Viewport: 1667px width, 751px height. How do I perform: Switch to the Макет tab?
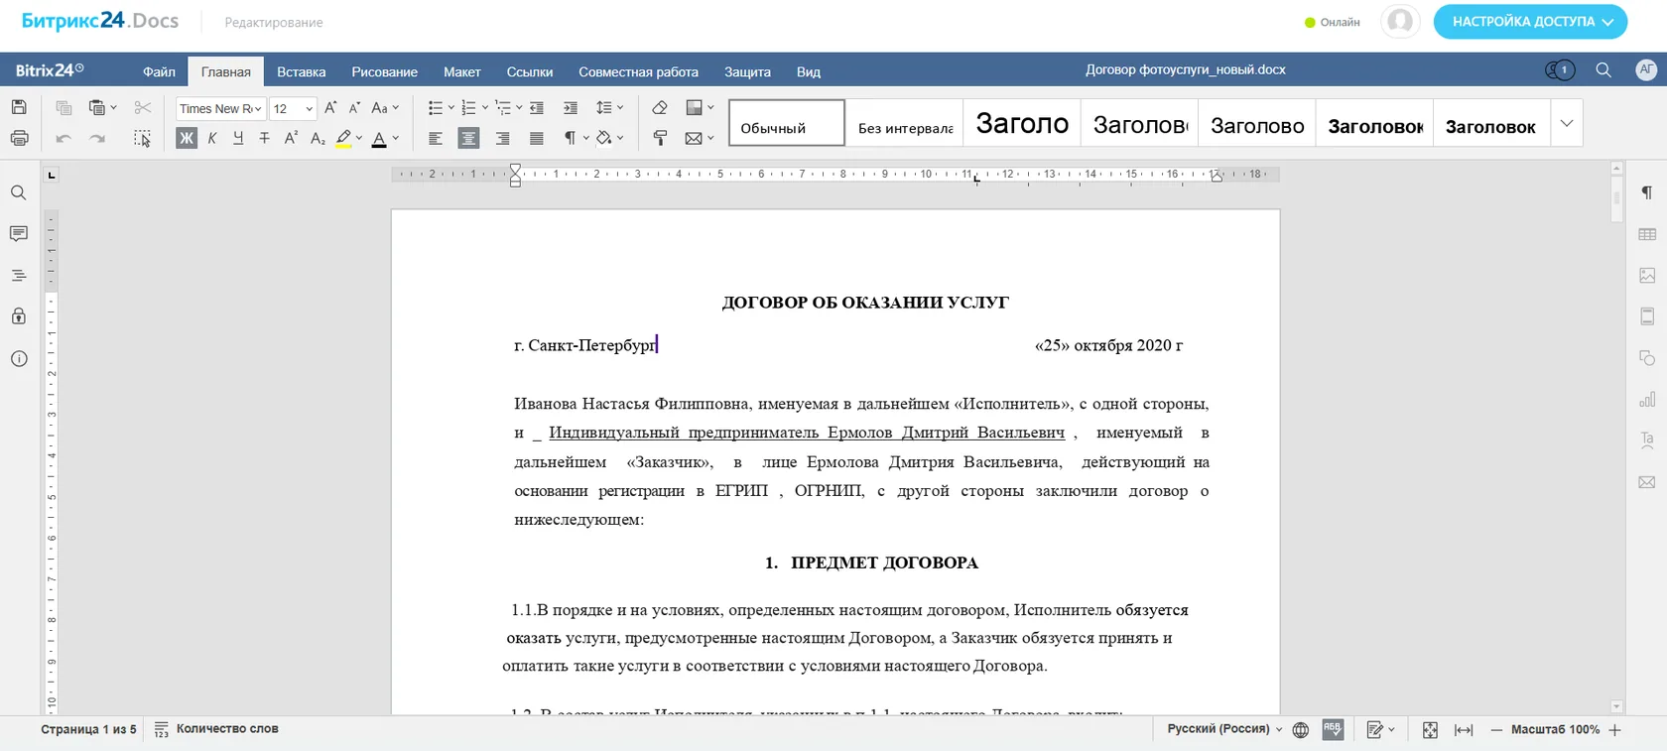pyautogui.click(x=462, y=71)
